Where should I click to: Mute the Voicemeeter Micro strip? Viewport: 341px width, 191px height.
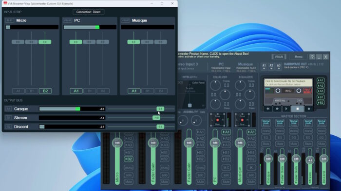(x=129, y=182)
